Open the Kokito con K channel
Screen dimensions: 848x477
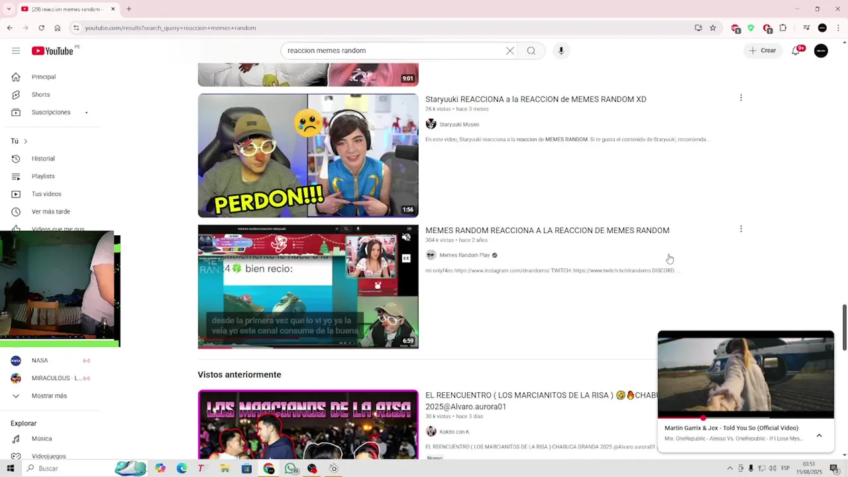[x=454, y=432]
